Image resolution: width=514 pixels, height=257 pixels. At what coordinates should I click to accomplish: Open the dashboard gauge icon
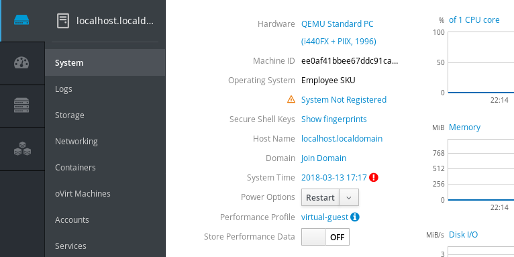pyautogui.click(x=21, y=62)
